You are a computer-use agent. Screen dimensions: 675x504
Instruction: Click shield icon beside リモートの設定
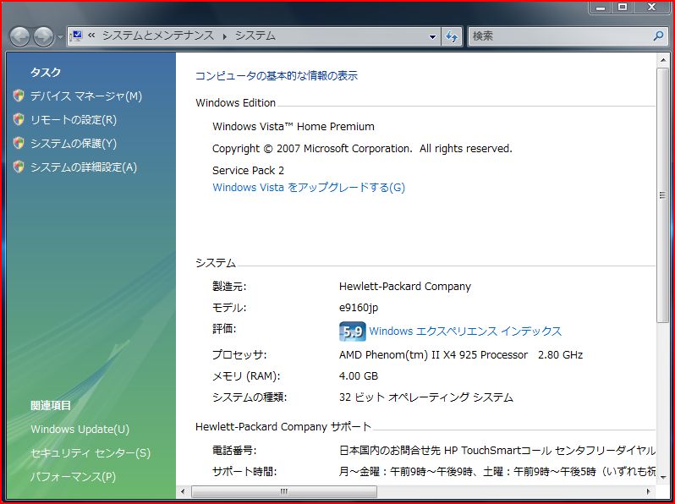point(19,119)
